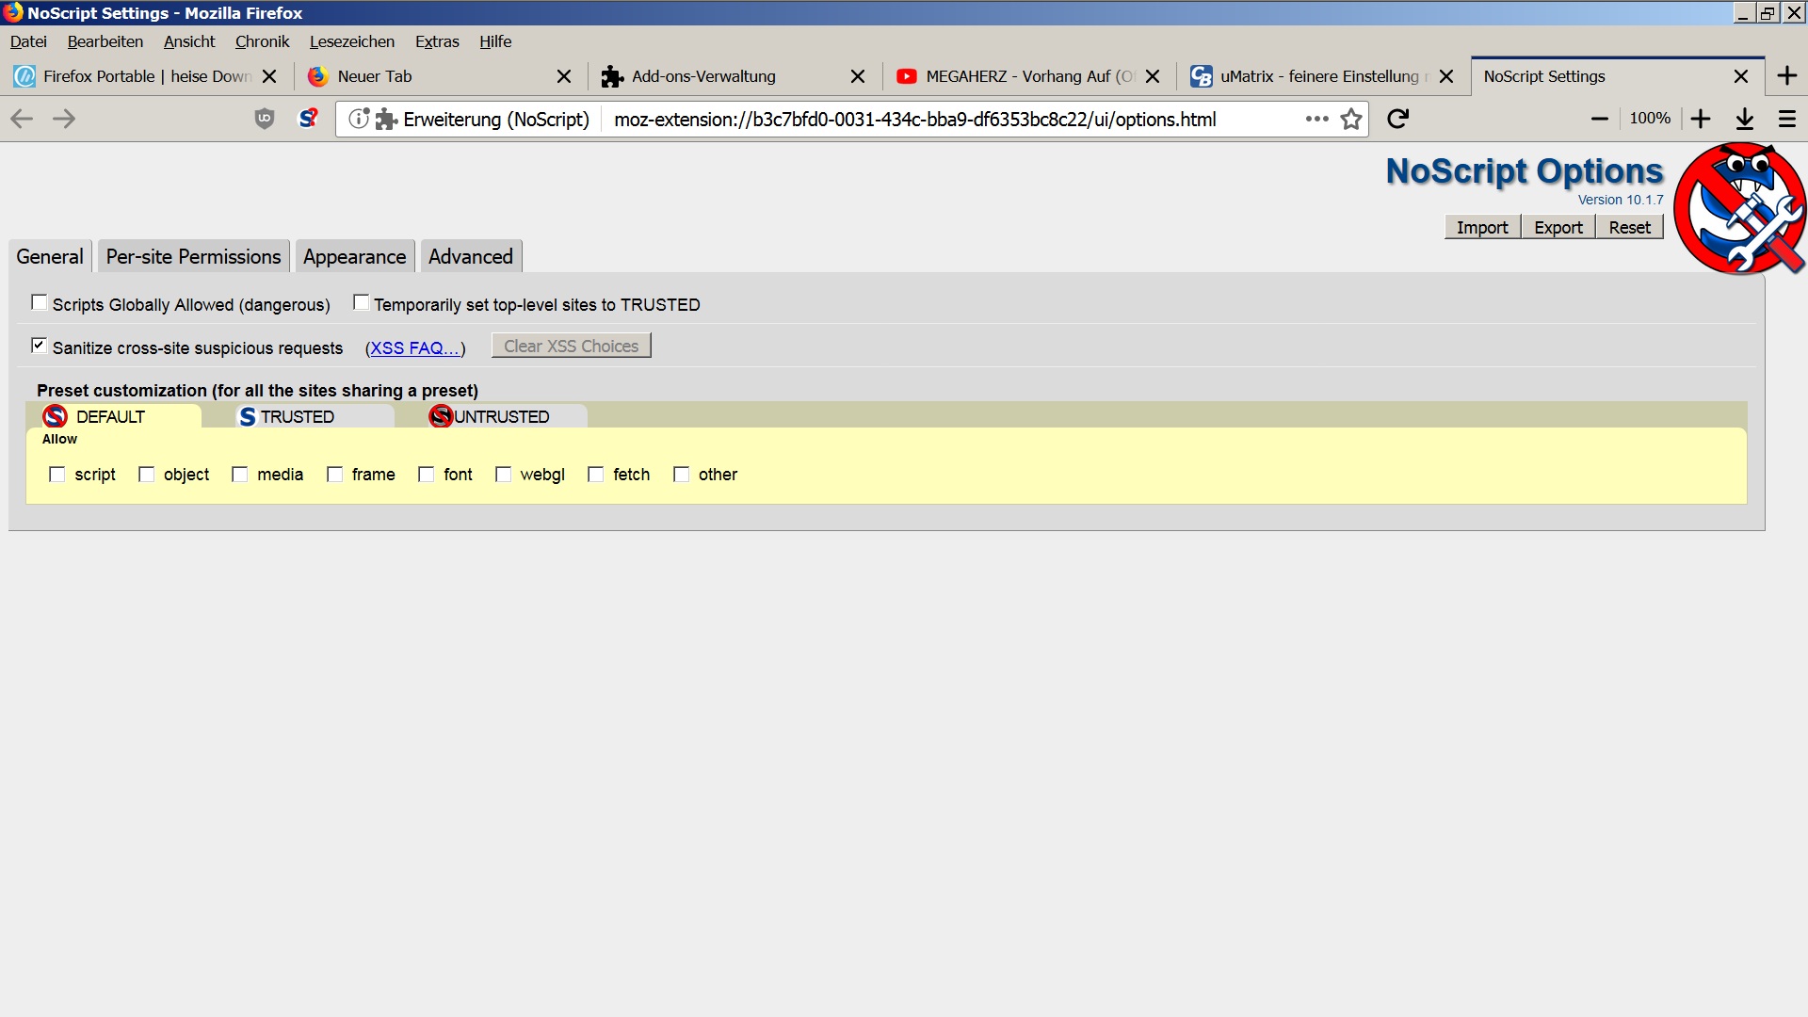
Task: Open the downloads arrow icon
Action: pos(1745,119)
